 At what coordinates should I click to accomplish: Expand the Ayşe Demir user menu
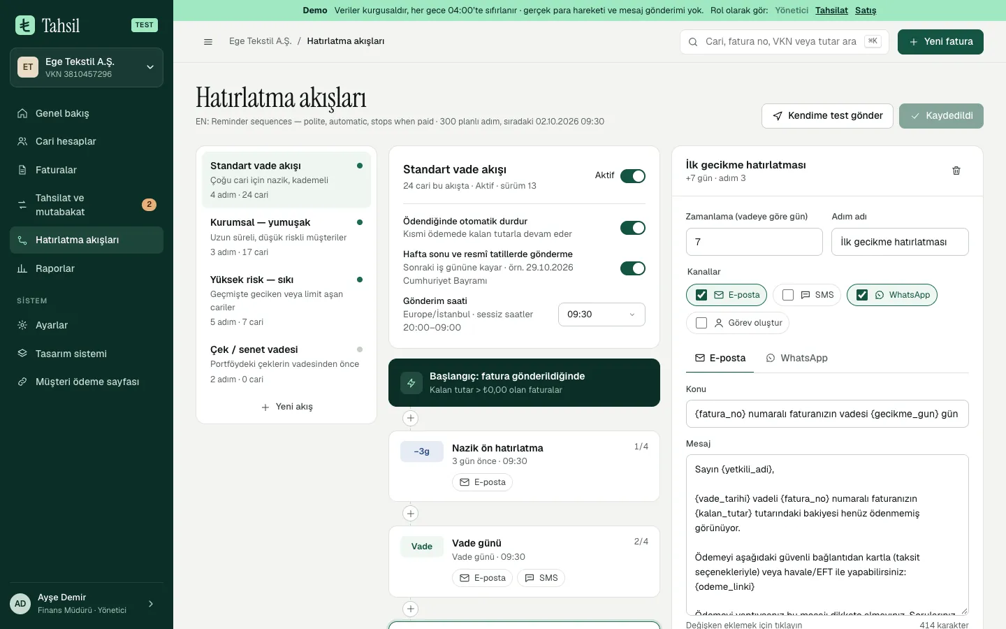[x=87, y=604]
